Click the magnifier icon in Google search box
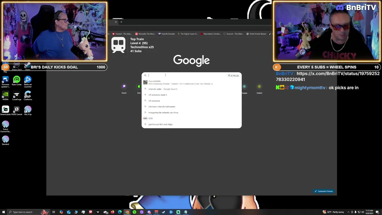 (145, 76)
